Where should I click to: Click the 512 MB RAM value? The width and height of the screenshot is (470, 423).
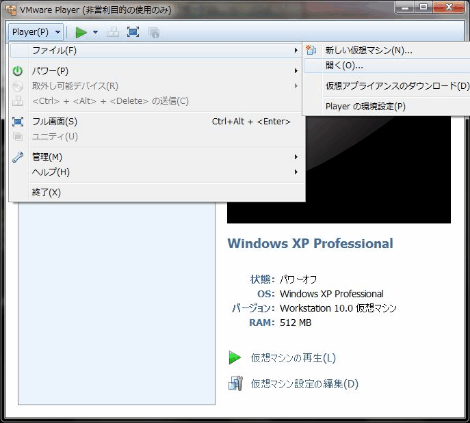[x=296, y=323]
